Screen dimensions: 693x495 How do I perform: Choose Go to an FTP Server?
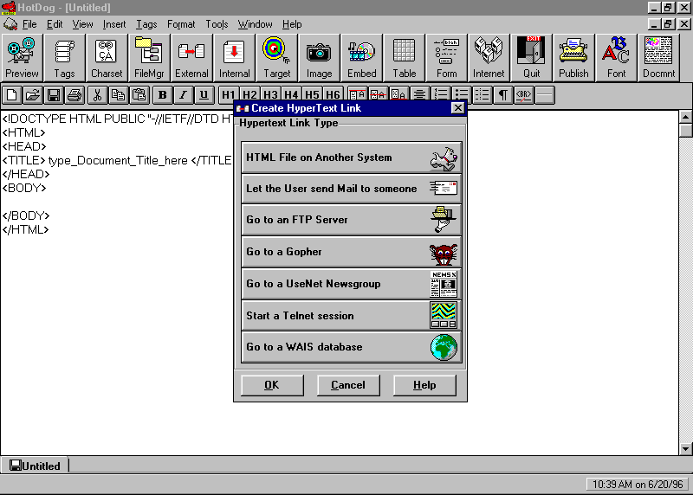pos(352,220)
